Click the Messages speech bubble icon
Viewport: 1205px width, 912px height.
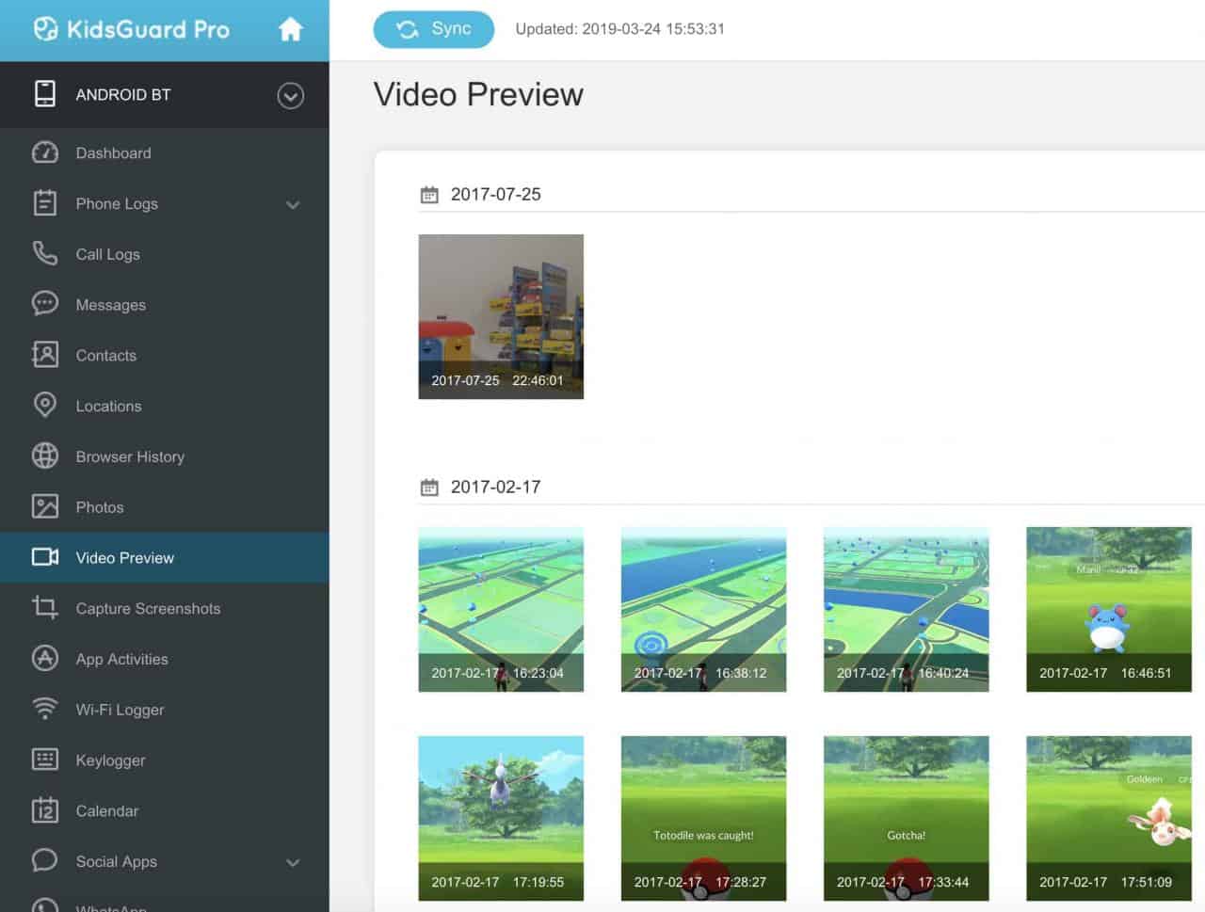pyautogui.click(x=45, y=304)
